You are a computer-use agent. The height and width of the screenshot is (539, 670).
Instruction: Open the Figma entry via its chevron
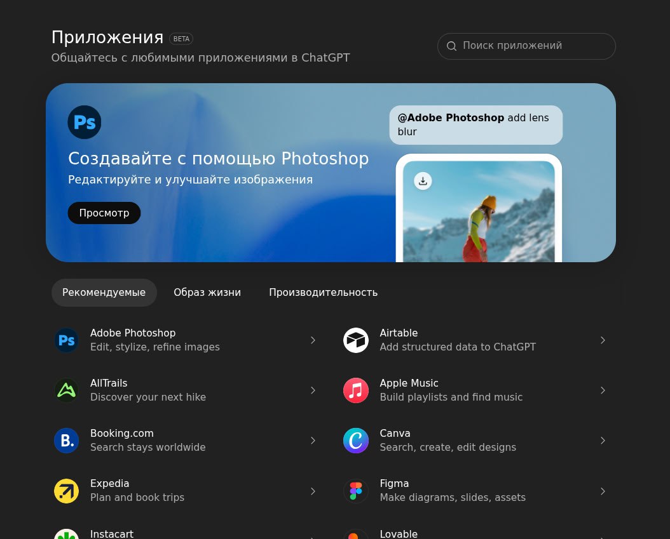point(603,491)
